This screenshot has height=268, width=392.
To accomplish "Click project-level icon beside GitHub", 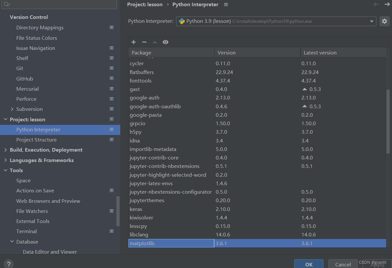I will coord(112,79).
